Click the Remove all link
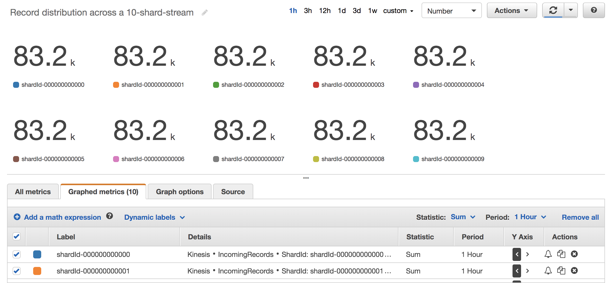The image size is (610, 283). click(580, 217)
